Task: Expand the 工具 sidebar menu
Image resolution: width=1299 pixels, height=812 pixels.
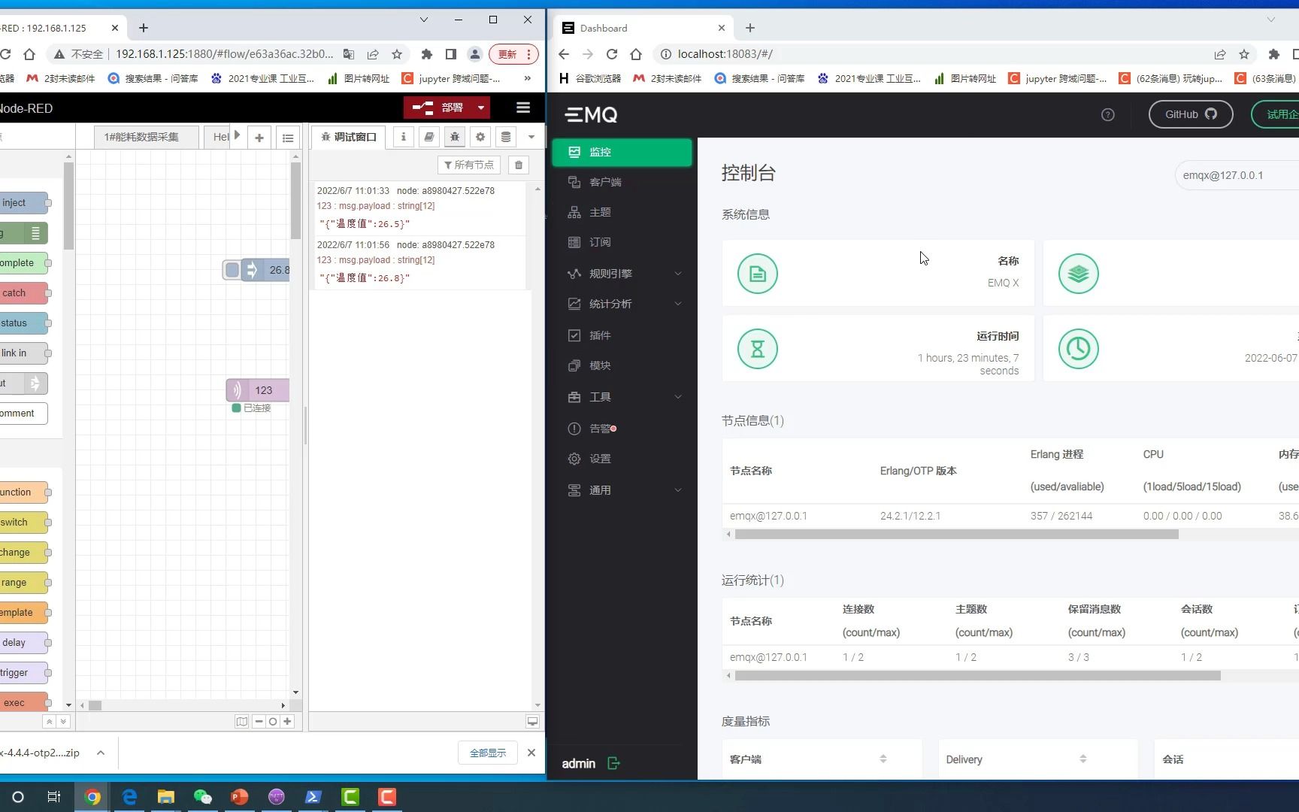Action: [622, 397]
